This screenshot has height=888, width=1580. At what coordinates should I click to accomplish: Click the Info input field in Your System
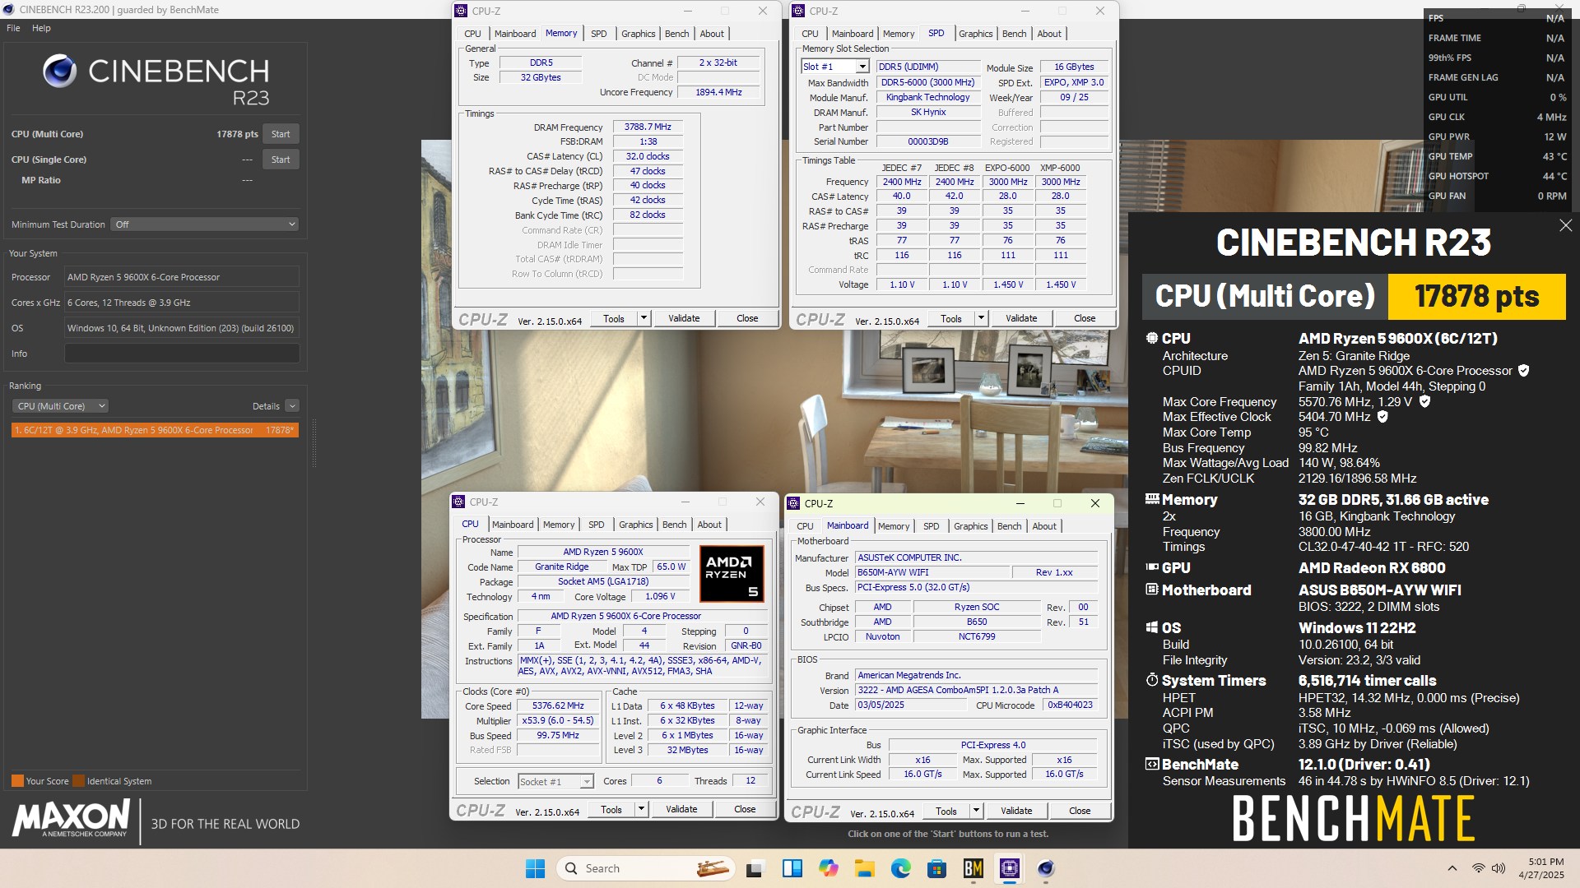tap(182, 354)
